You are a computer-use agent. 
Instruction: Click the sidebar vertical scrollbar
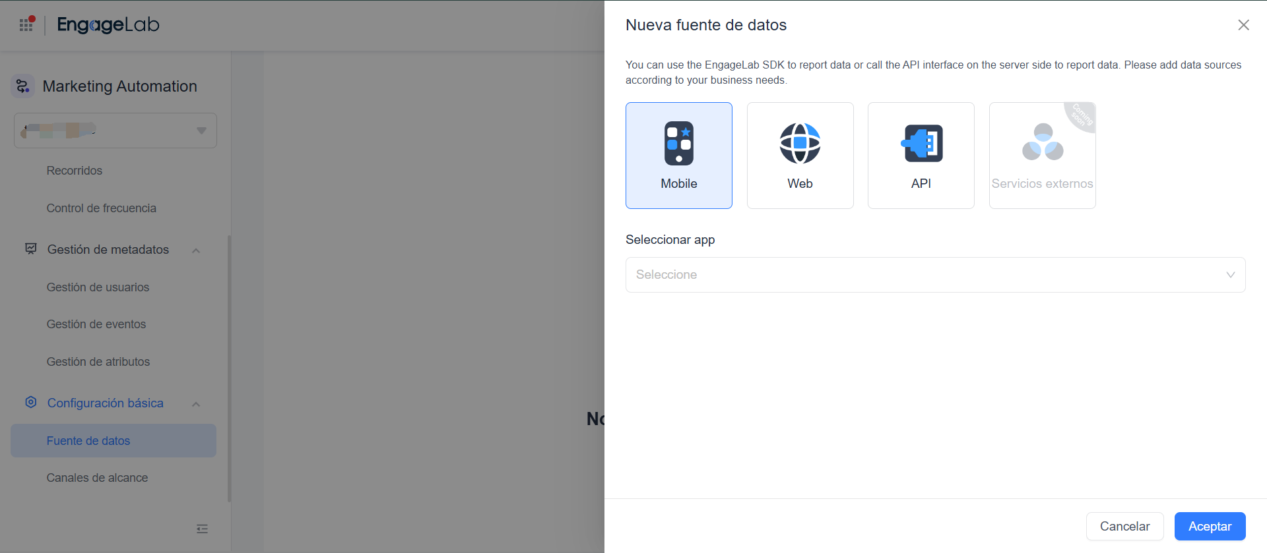tap(229, 369)
